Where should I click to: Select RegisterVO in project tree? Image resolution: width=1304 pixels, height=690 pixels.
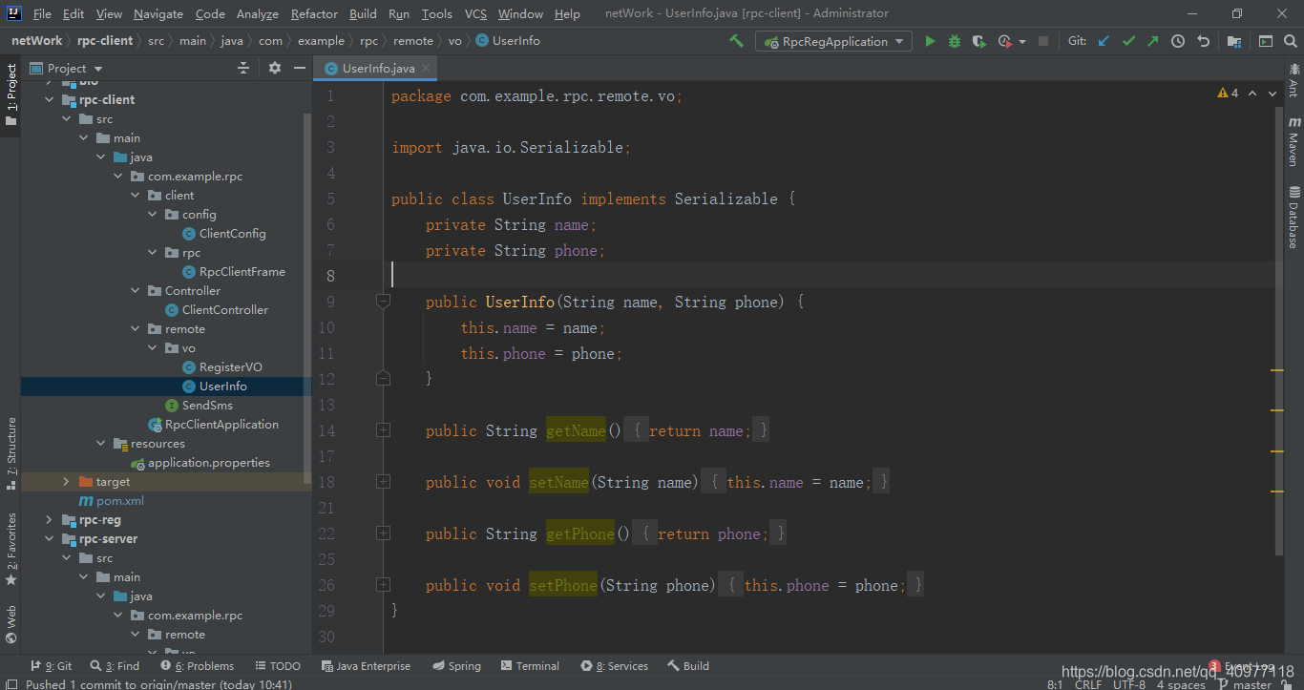(x=230, y=366)
